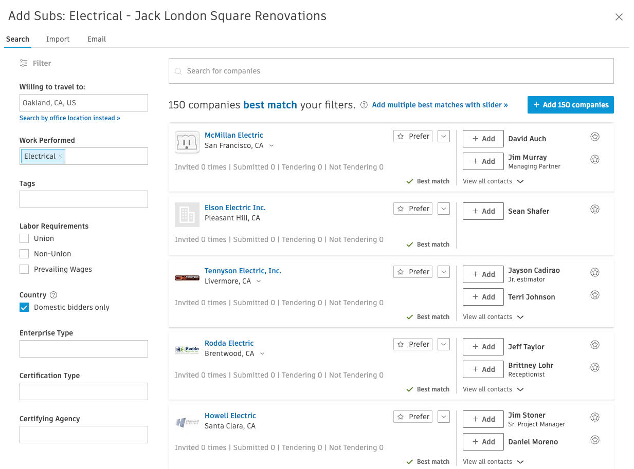Click the McMillan Electric logo

coord(187,142)
